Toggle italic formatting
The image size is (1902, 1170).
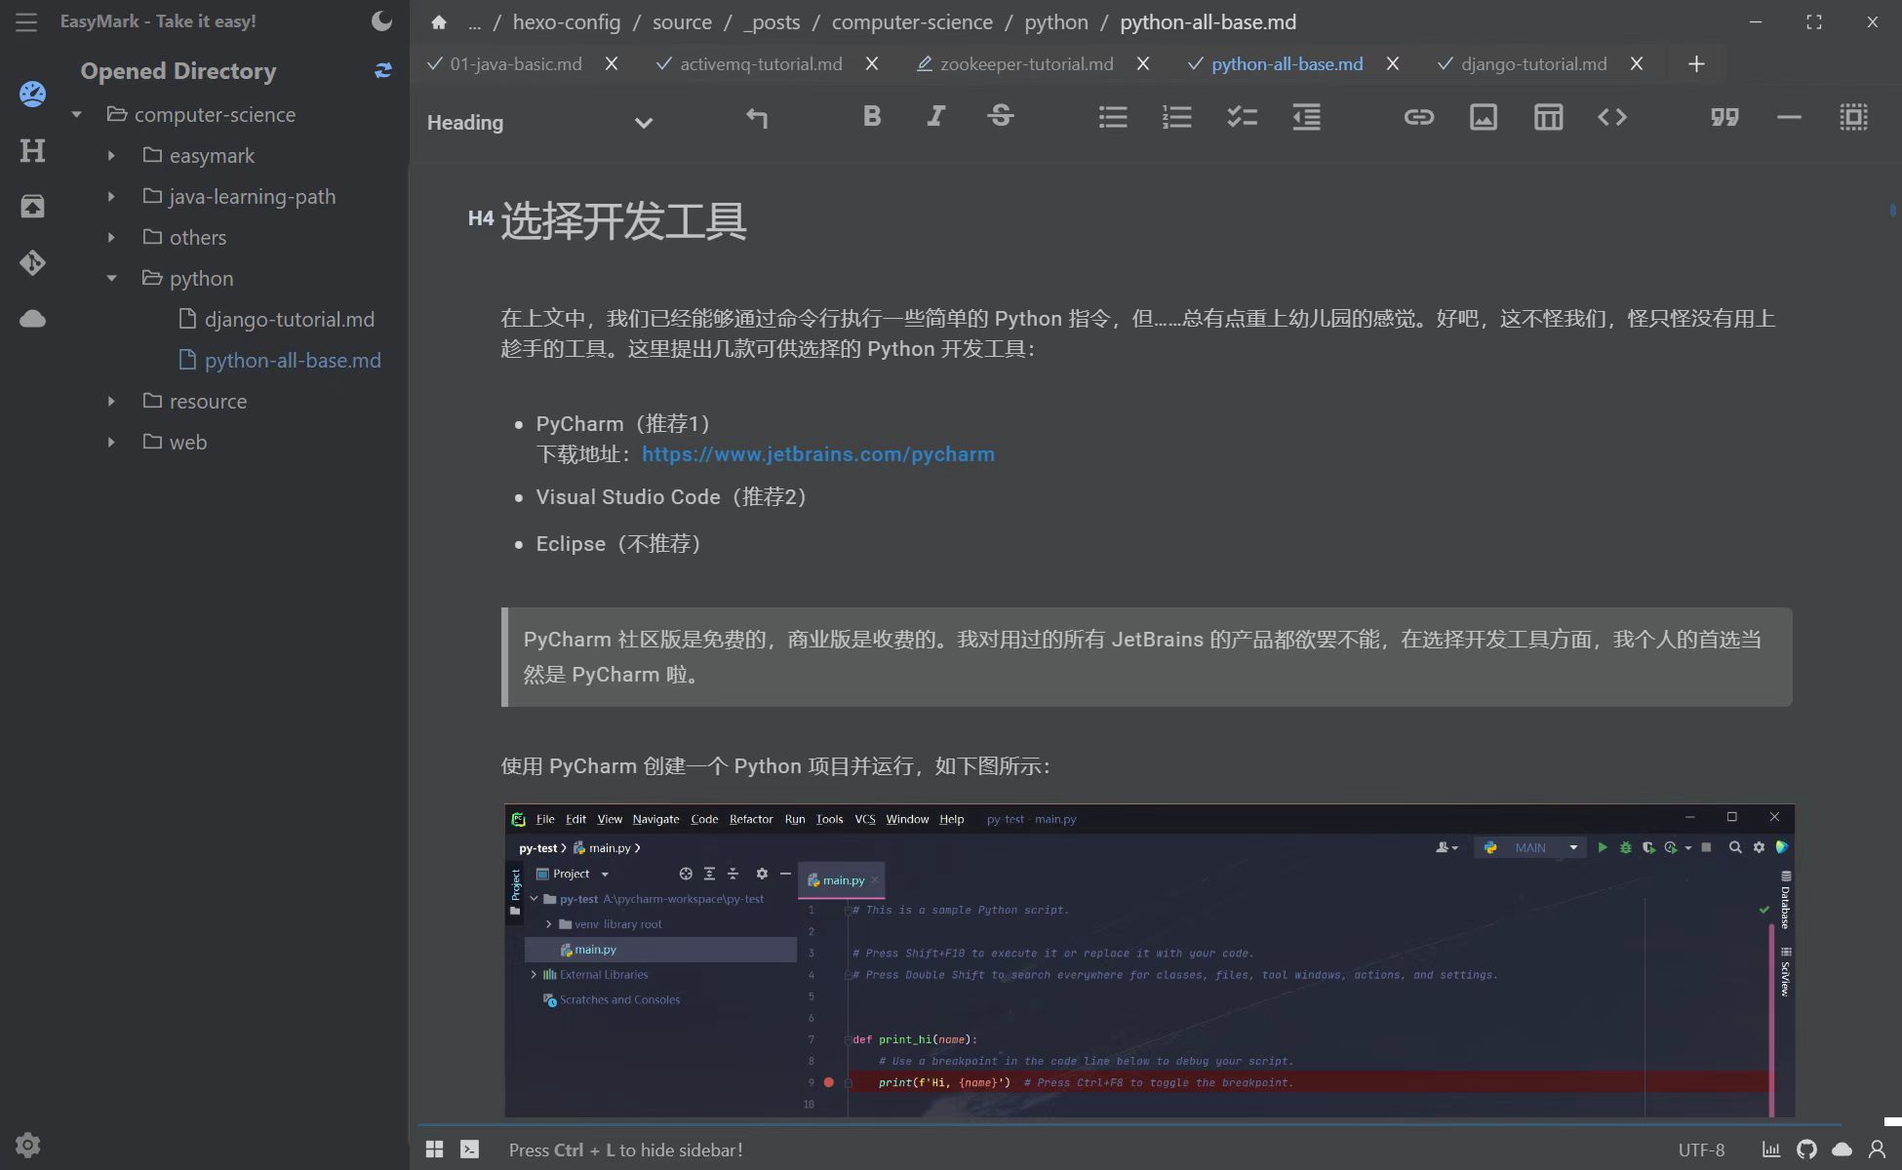(936, 117)
